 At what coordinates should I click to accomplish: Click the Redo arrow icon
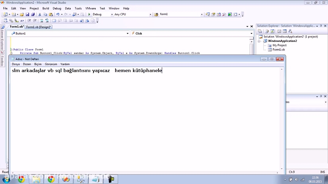[x=66, y=15]
